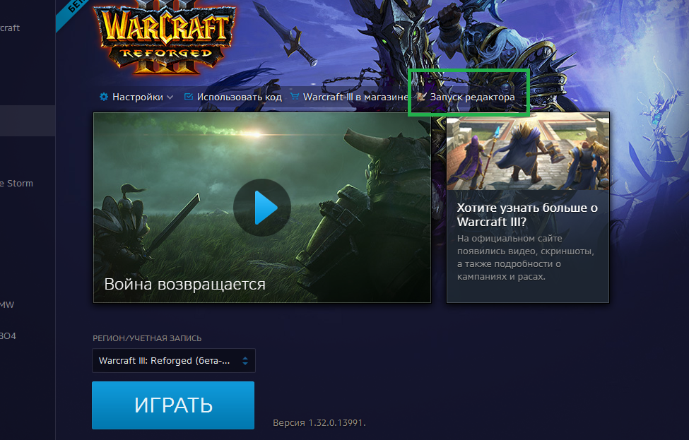Click the На официальном сайте description text
Image resolution: width=689 pixels, height=440 pixels.
[x=526, y=257]
